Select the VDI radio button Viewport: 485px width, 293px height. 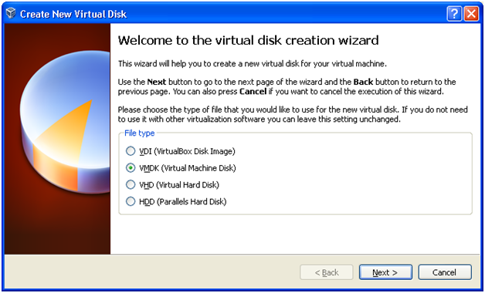coord(131,151)
